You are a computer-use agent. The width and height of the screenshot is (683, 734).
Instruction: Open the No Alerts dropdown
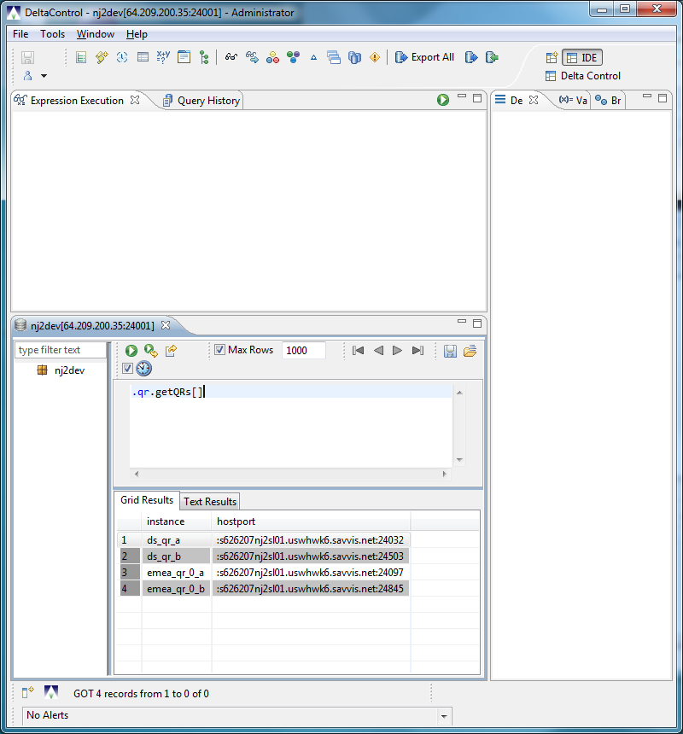pos(444,716)
